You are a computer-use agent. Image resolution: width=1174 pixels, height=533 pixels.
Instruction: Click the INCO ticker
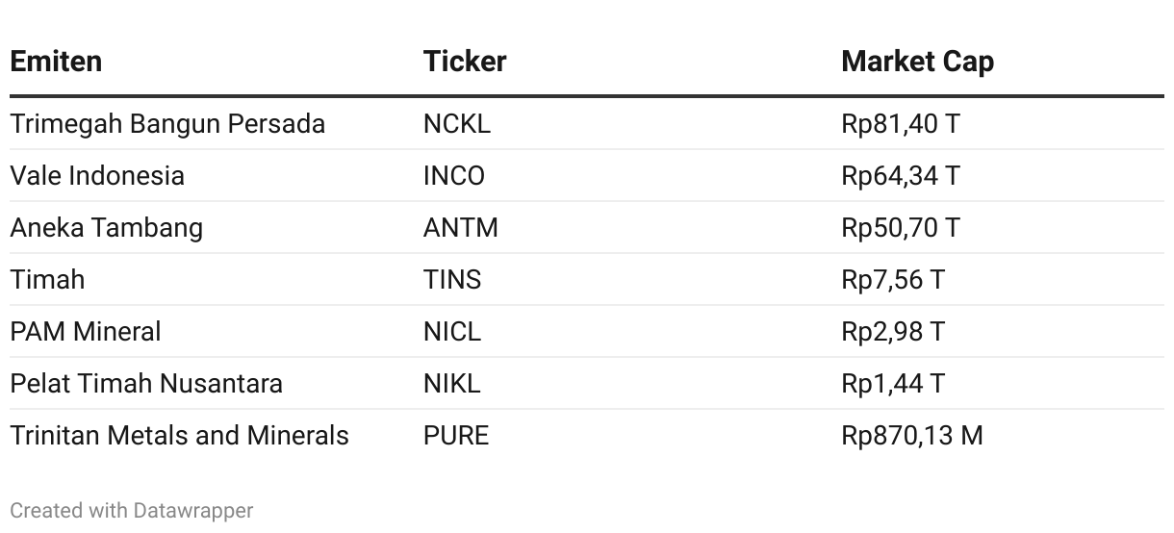point(454,176)
